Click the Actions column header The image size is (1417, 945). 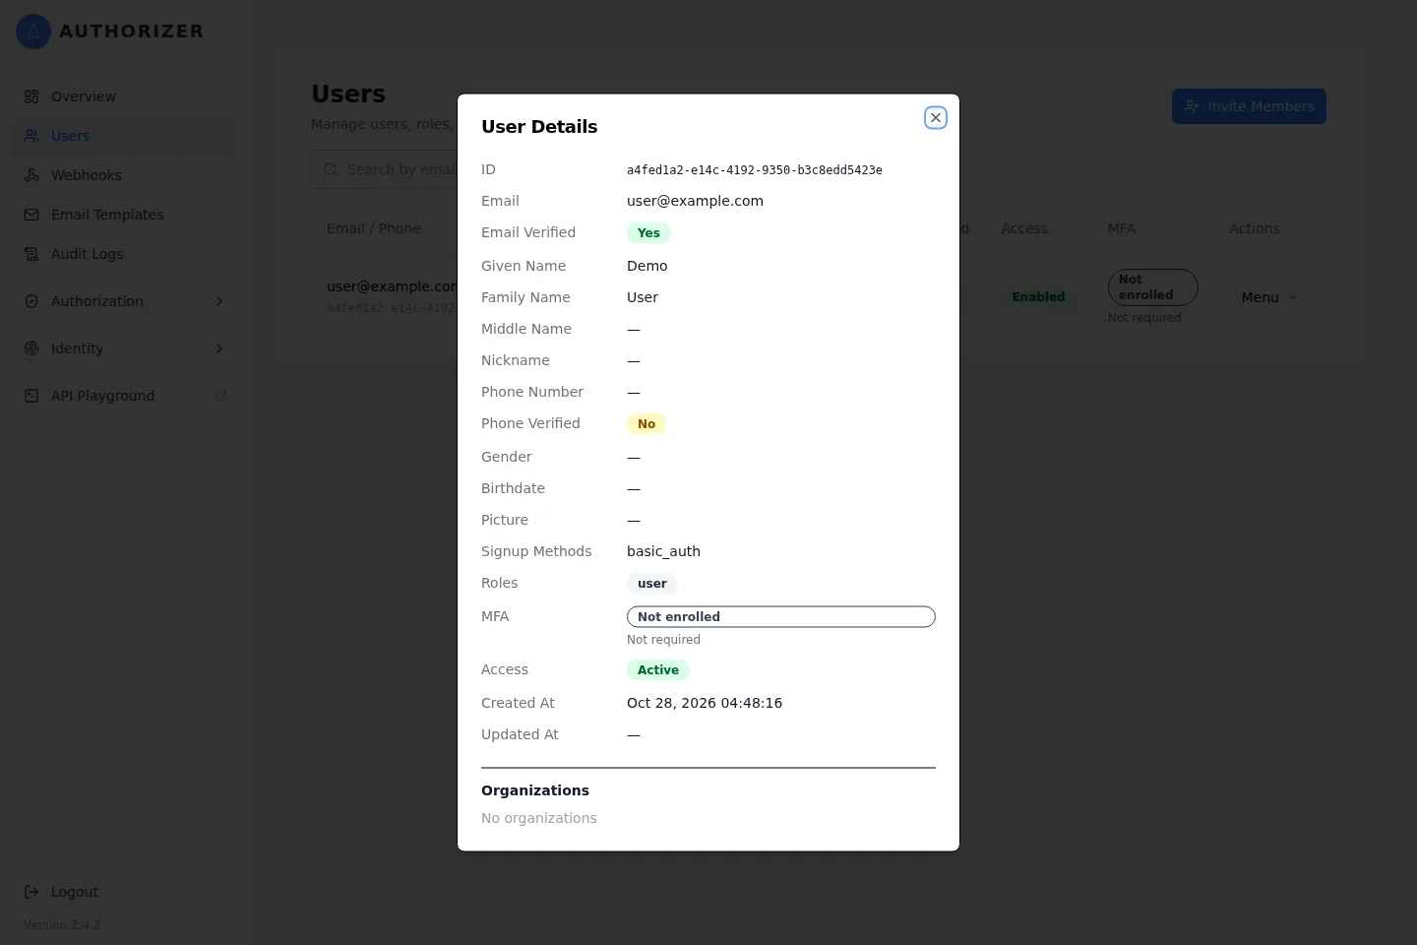(1255, 228)
